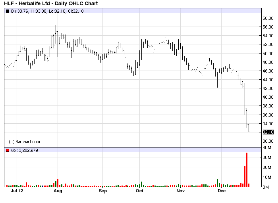Click the second-tallest red volume bar near 20M
Screen dimensions: 278x203
[x=245, y=176]
